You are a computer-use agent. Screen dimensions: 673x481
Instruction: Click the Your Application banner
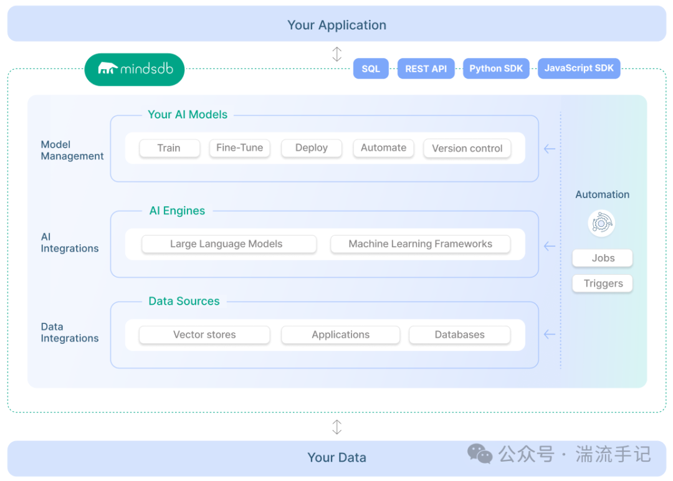(337, 24)
